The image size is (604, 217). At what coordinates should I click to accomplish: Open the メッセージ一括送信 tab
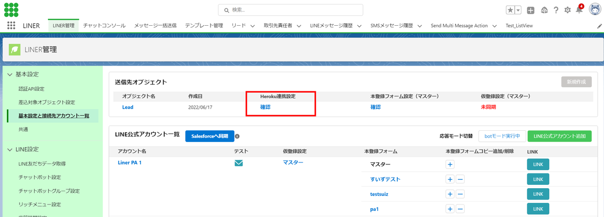(155, 26)
